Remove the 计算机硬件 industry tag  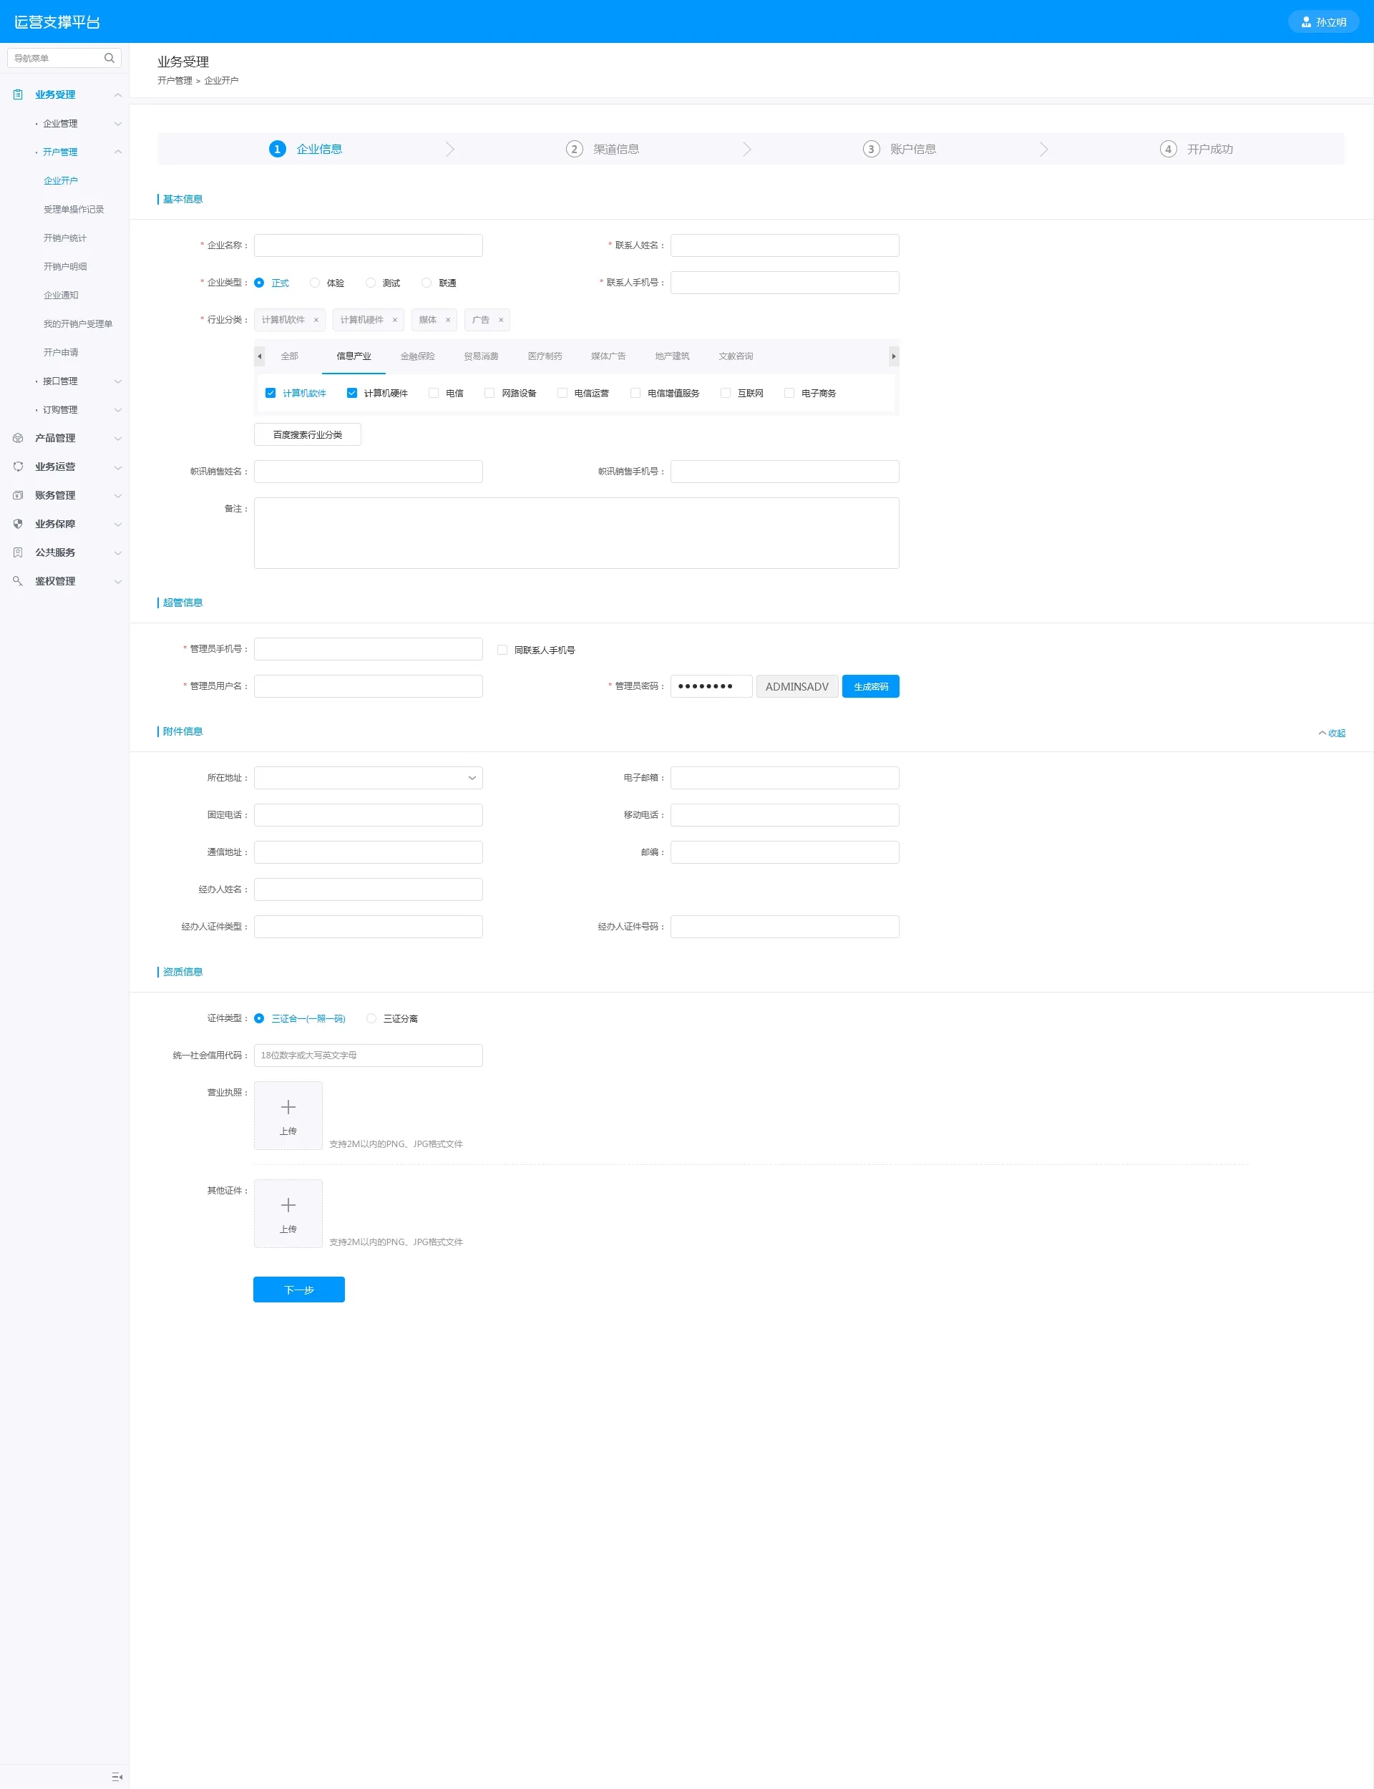tap(394, 321)
